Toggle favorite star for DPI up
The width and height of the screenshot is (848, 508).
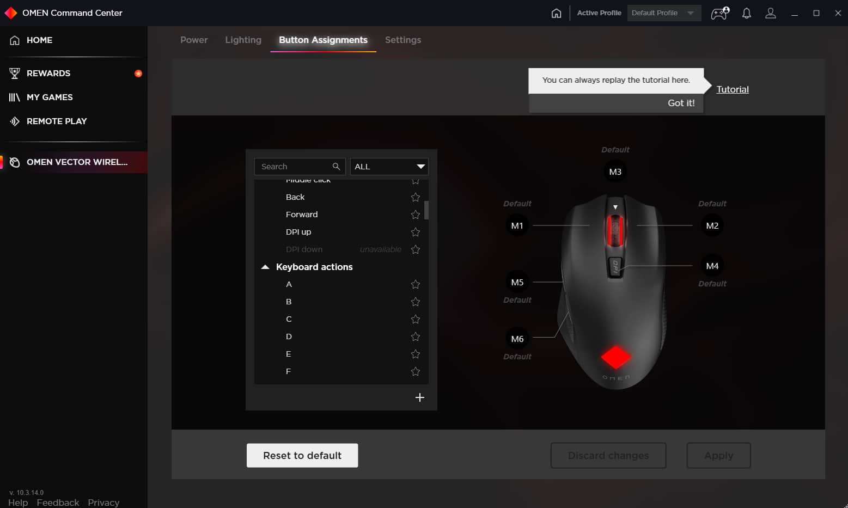416,232
